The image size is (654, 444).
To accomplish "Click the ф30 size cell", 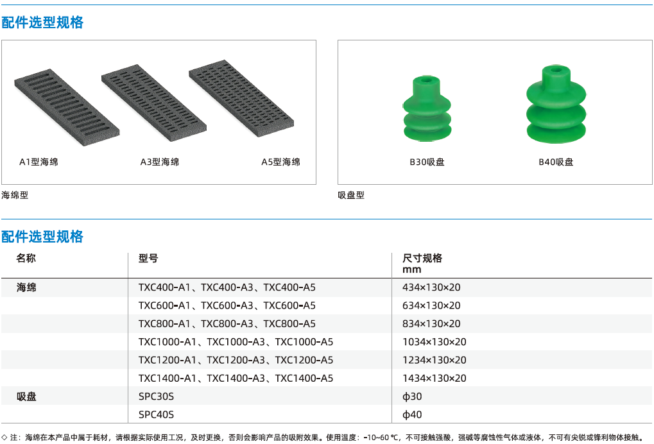I will [x=412, y=397].
